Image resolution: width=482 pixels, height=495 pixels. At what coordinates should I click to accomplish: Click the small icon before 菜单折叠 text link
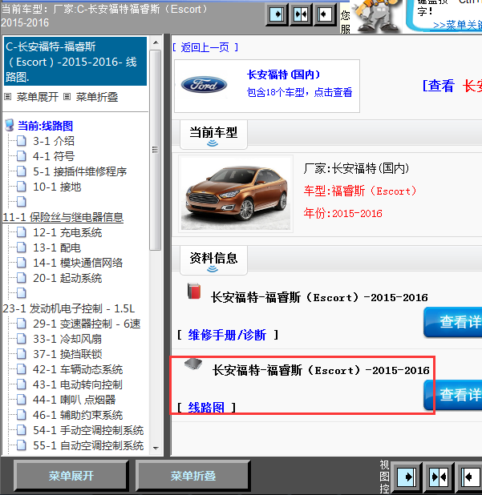(x=67, y=97)
